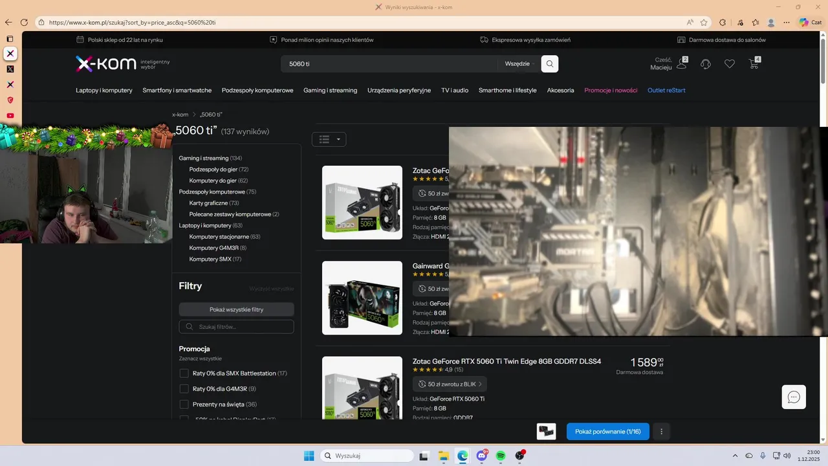Open the headset help icon

pyautogui.click(x=706, y=64)
